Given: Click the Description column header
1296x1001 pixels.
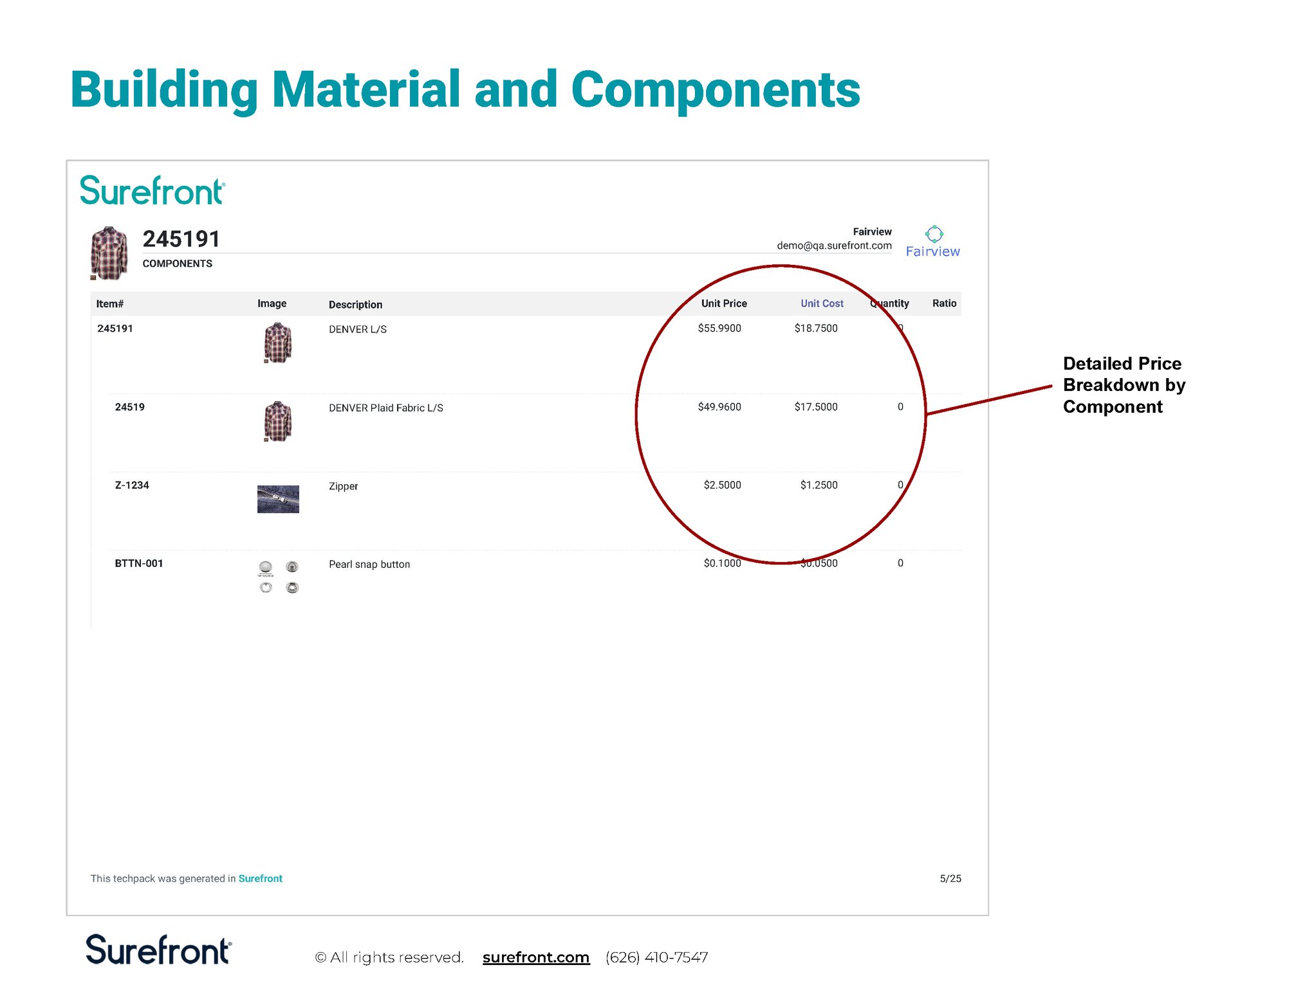Looking at the screenshot, I should click(355, 305).
